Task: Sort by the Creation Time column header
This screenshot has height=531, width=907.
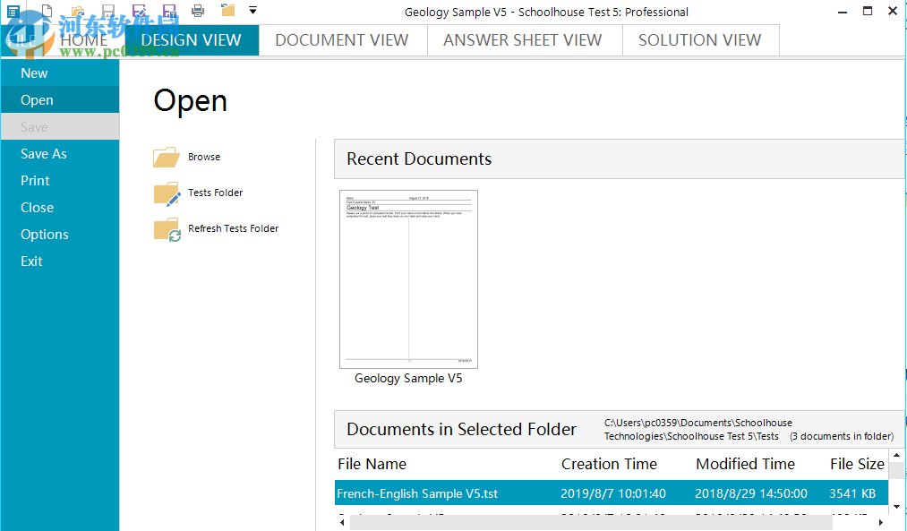Action: (609, 464)
